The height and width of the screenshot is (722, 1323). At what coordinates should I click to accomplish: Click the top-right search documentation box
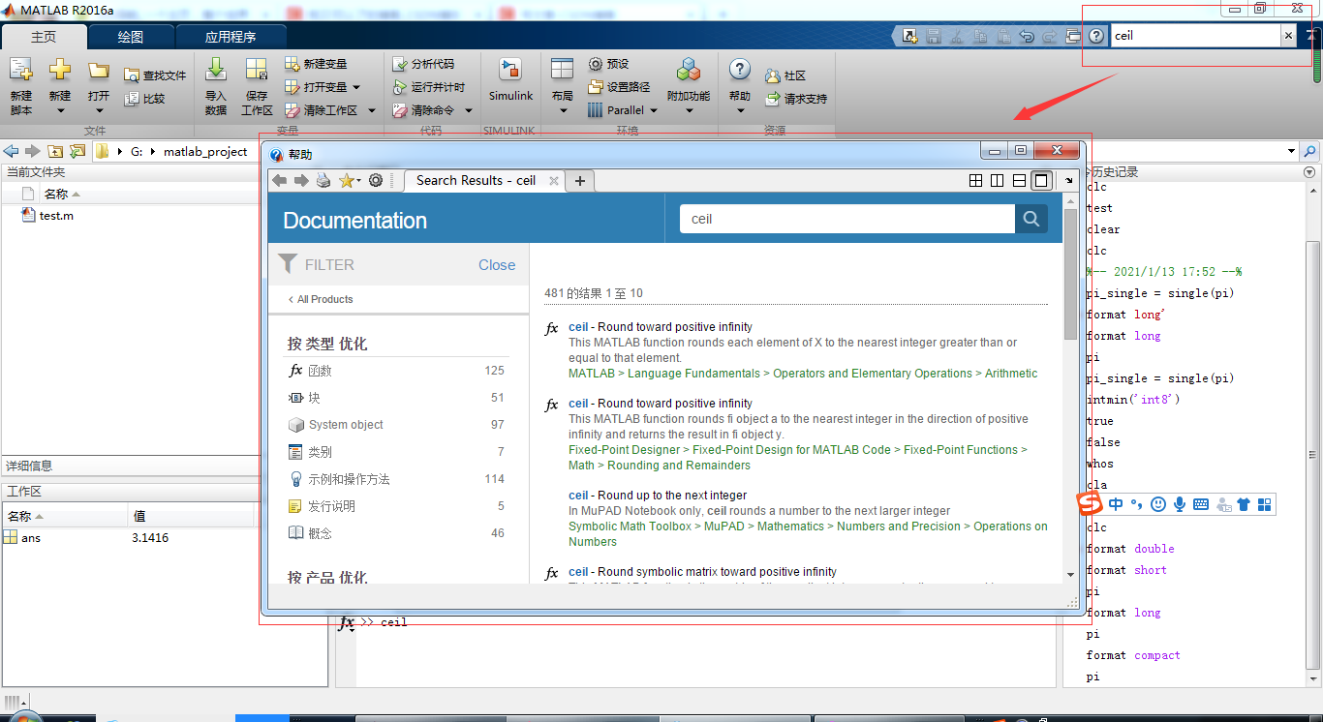click(x=1196, y=36)
